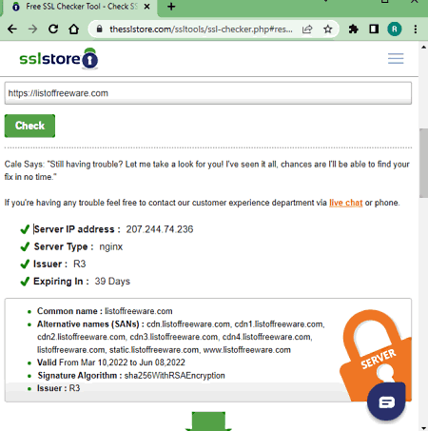Open the Extensions puzzle icon

tap(353, 29)
